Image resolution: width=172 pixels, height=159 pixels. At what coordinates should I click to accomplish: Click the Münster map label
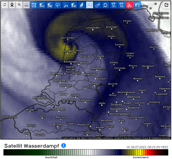point(137,79)
